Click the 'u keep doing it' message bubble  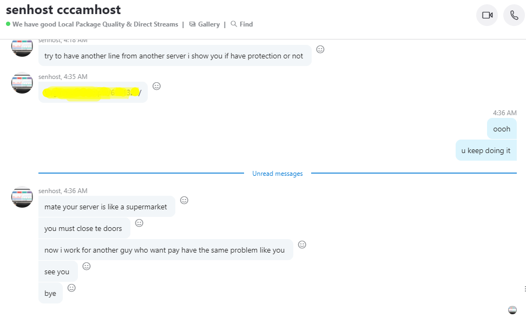tap(486, 150)
